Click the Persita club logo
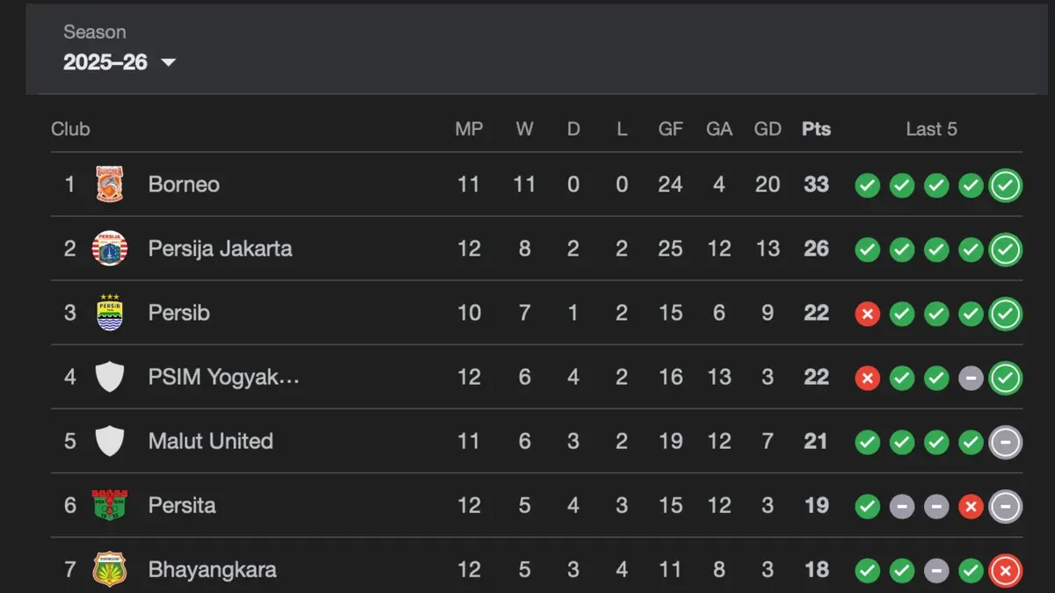1055x593 pixels. point(110,505)
